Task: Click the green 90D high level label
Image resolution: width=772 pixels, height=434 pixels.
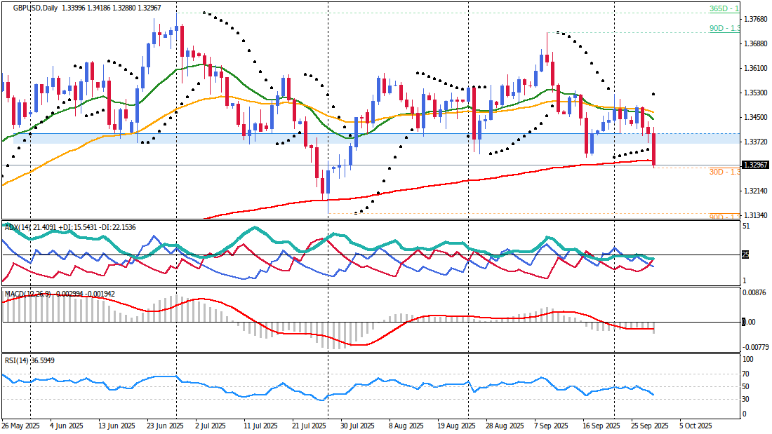Action: click(x=724, y=29)
